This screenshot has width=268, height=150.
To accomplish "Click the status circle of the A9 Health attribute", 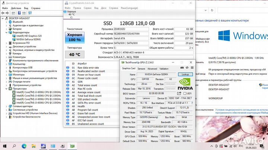I will (x=68, y=106).
